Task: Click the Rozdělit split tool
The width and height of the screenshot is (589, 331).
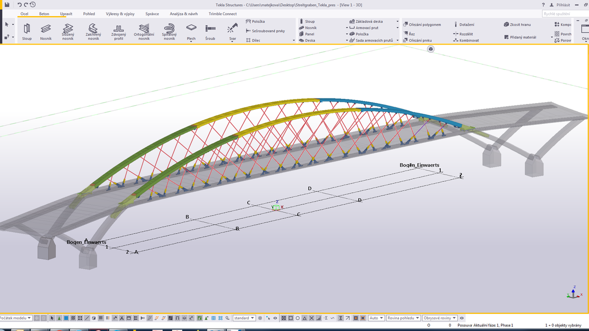Action: (463, 34)
